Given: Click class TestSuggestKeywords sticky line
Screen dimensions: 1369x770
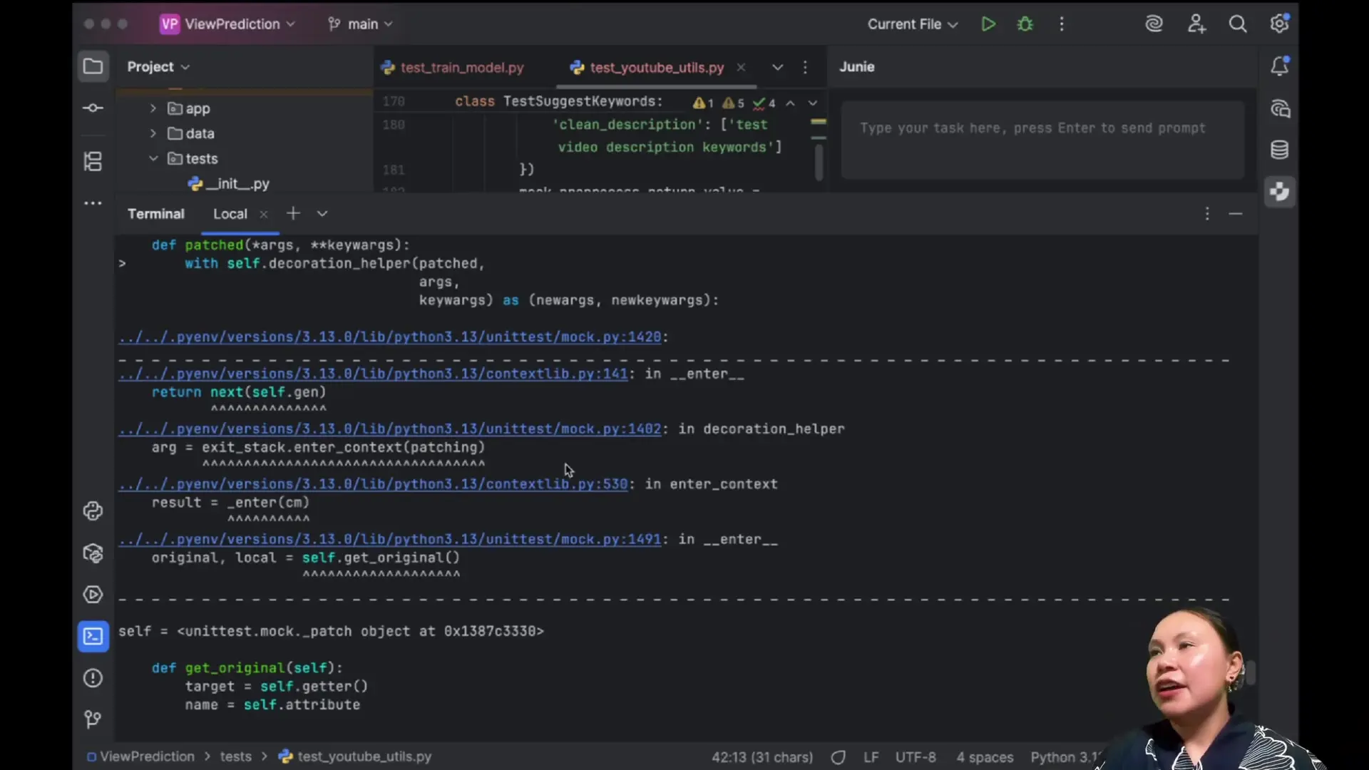Looking at the screenshot, I should pos(559,101).
